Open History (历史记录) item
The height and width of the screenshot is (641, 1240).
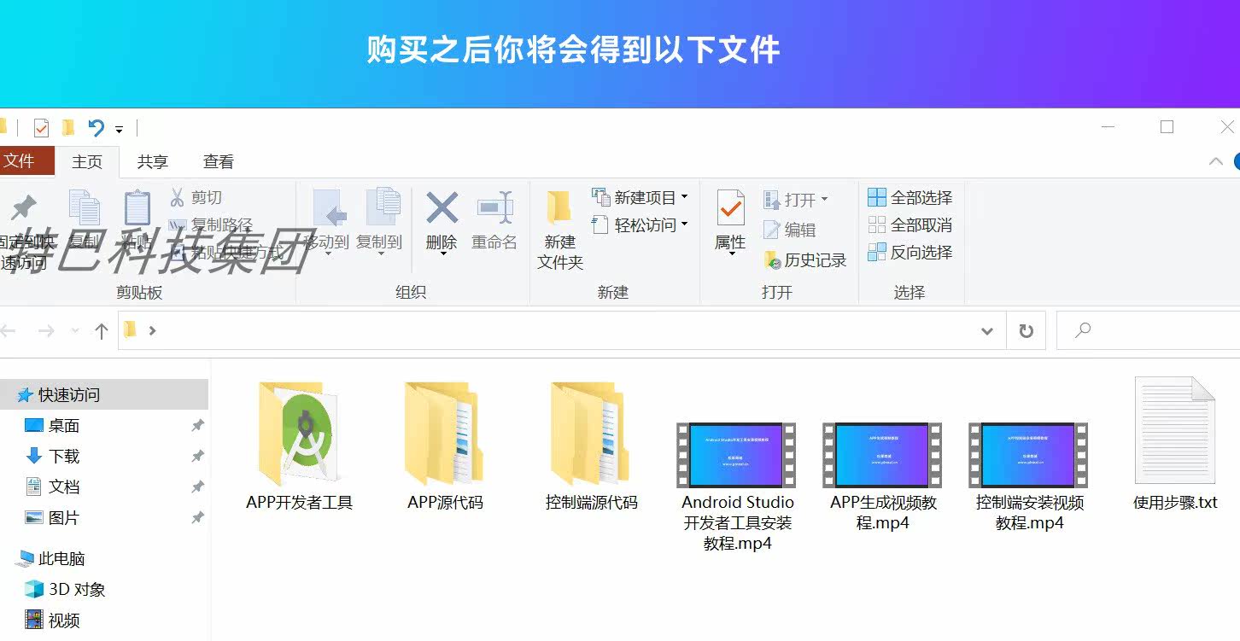(805, 260)
